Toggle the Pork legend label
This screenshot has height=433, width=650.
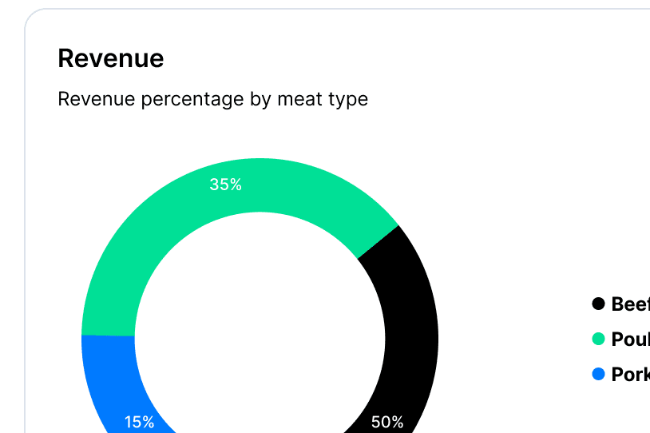click(631, 375)
